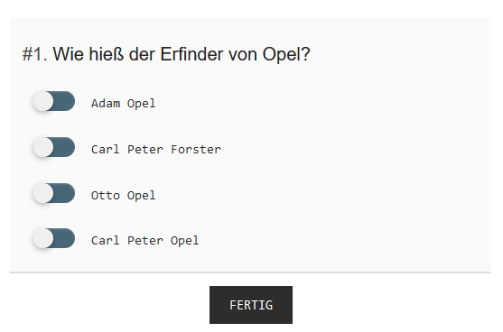The width and height of the screenshot is (503, 332).
Task: Toggle the Adam Opel switch
Action: pos(54,101)
